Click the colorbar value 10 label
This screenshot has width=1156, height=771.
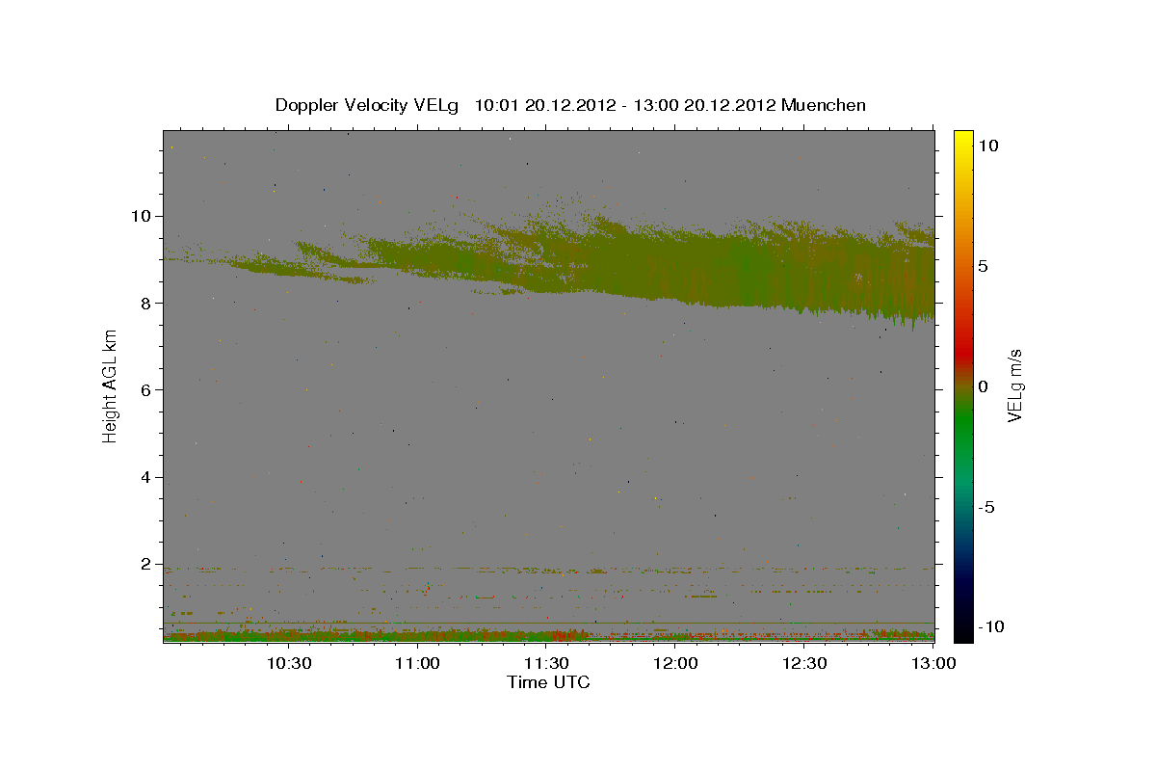pyautogui.click(x=987, y=146)
